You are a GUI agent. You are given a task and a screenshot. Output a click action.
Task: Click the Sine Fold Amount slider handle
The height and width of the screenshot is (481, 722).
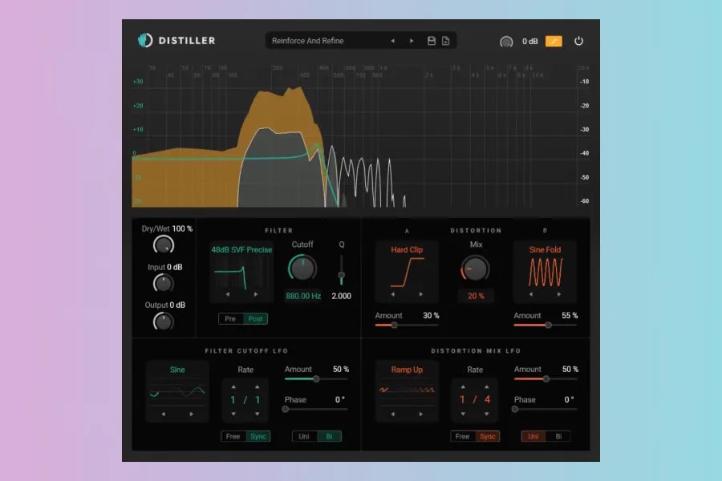coord(549,325)
